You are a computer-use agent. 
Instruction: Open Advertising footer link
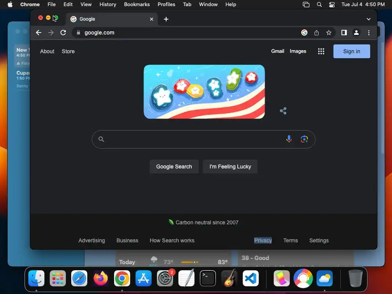tap(92, 240)
